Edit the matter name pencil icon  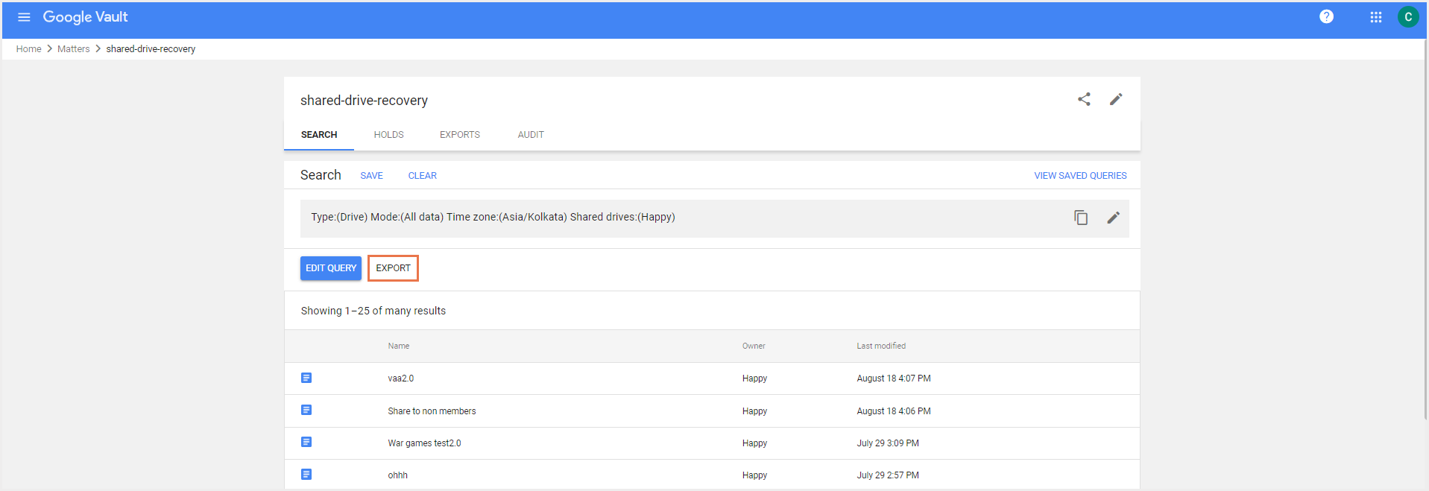(x=1115, y=99)
